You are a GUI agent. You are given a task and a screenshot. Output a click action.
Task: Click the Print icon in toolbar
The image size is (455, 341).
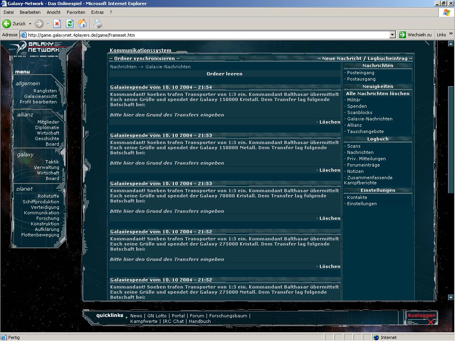point(98,24)
